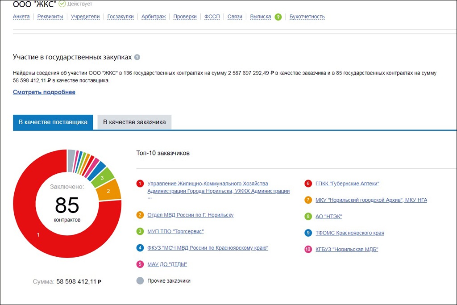The image size is (457, 305).
Task: Click blue number 4 legend badge
Action: [140, 248]
